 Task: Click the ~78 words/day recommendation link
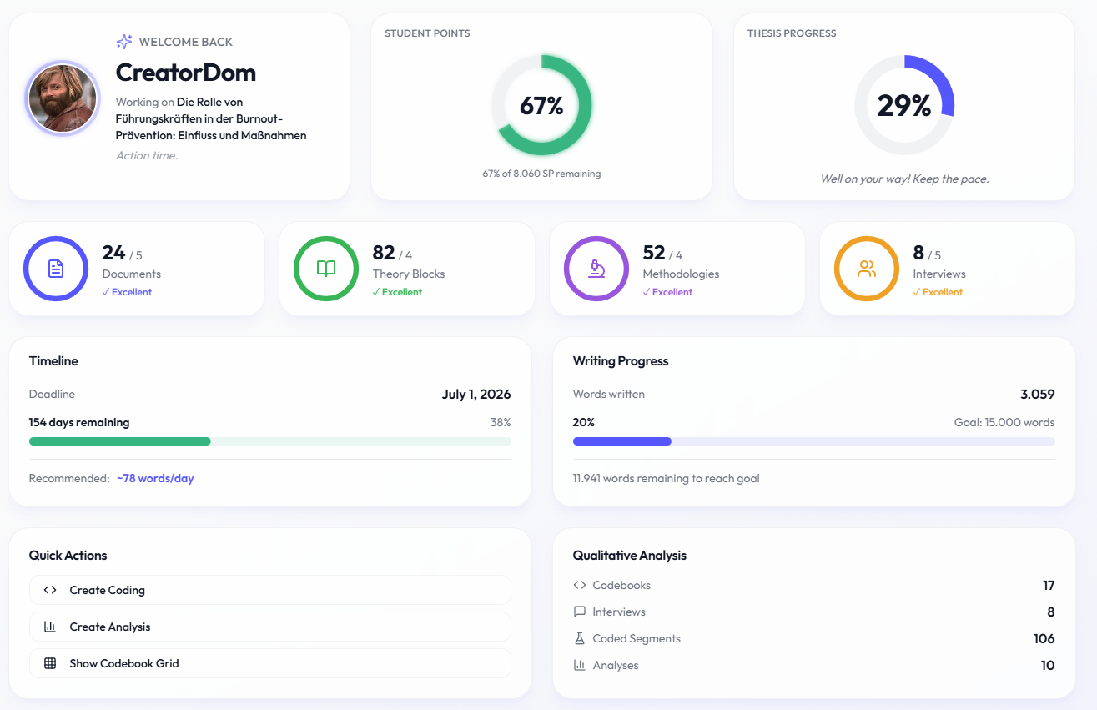pyautogui.click(x=155, y=477)
